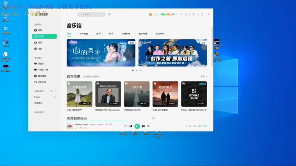Pause the current song

tap(137, 126)
